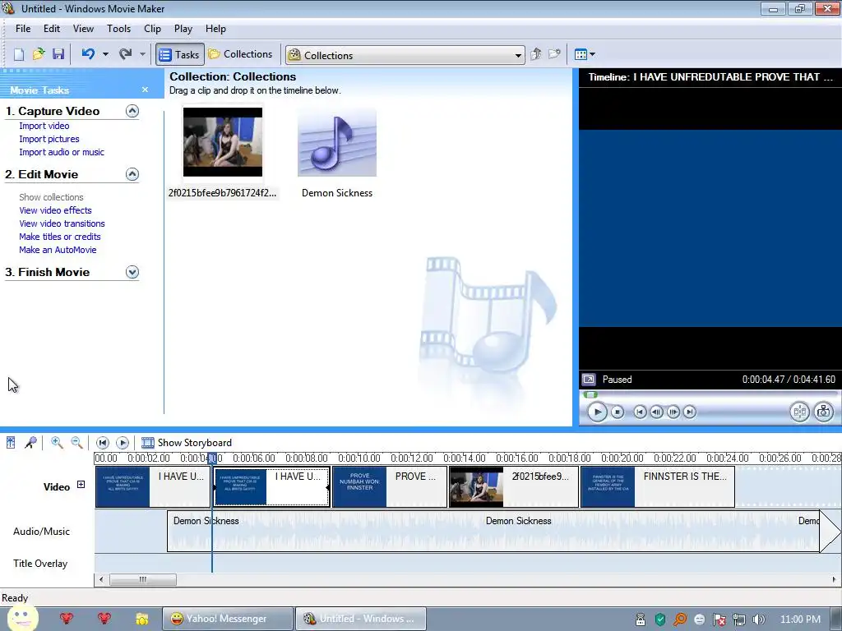The height and width of the screenshot is (631, 842).
Task: Zoom out on the timeline
Action: pyautogui.click(x=76, y=443)
